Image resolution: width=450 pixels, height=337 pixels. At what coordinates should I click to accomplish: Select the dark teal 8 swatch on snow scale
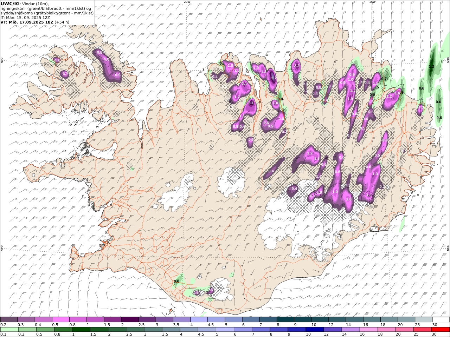click(x=285, y=320)
